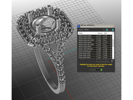Click the Metal Weights panel icon

(x=79, y=26)
